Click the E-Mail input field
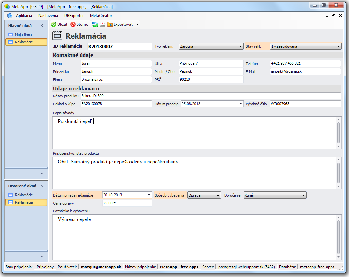 point(306,71)
